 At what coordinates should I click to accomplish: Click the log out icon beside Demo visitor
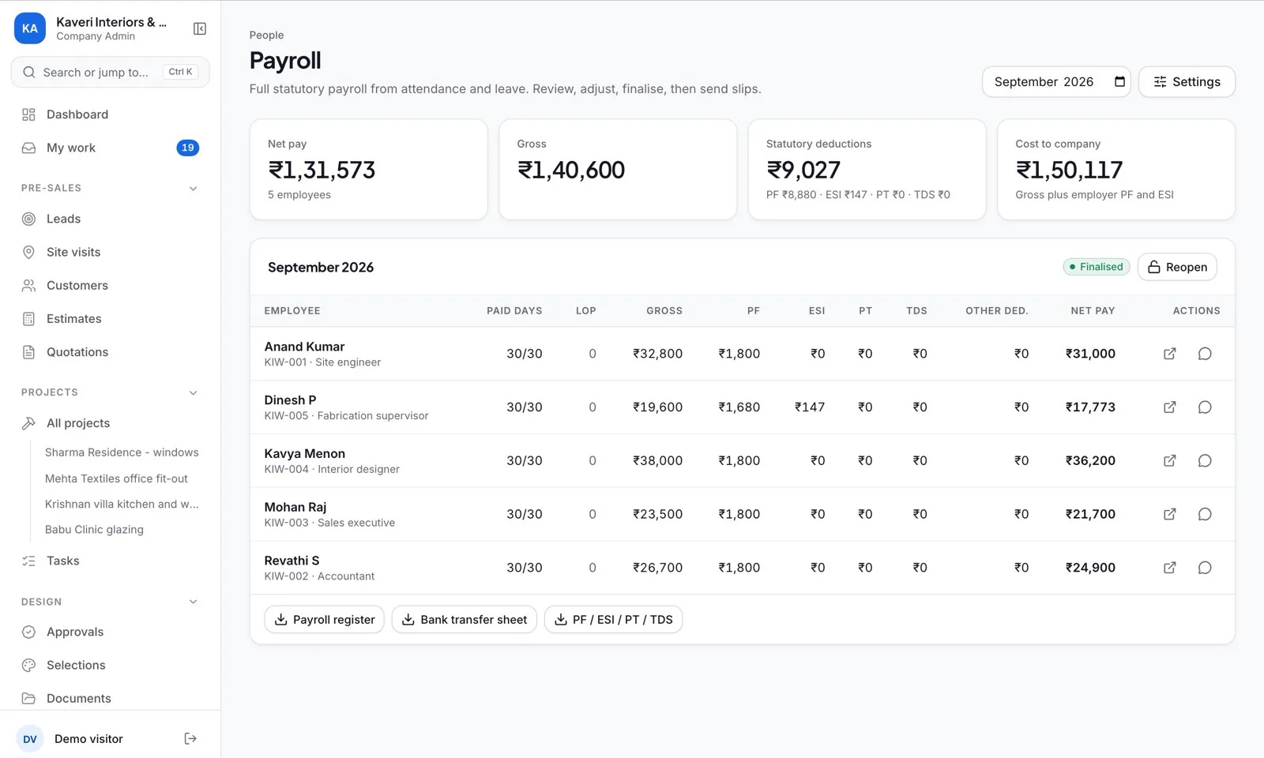190,739
